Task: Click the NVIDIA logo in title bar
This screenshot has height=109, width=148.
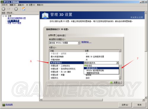Action: click(x=2, y=2)
